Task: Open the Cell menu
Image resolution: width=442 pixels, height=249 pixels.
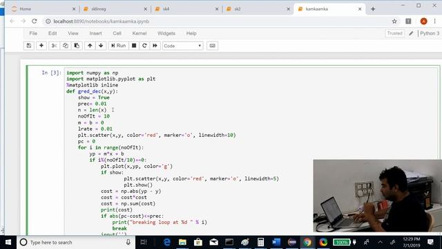Action: (117, 33)
